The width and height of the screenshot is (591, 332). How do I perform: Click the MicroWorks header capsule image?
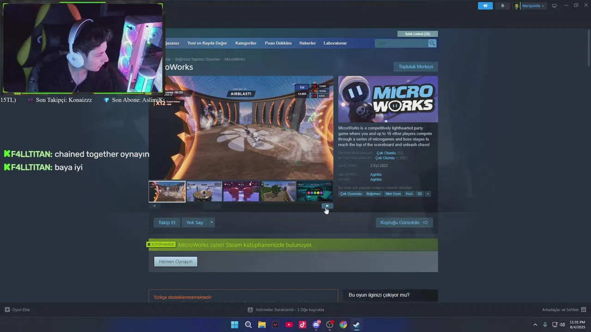coord(388,99)
